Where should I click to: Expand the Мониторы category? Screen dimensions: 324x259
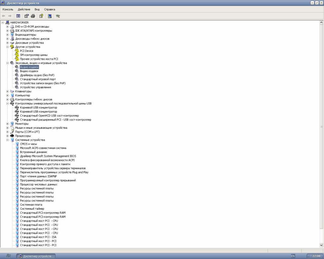pyautogui.click(x=8, y=124)
